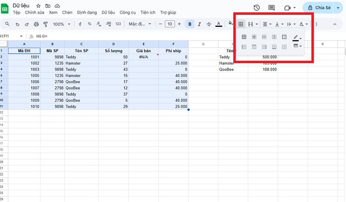Viewport: 346px width, 202px height.
Task: Open the Chia Sẻ button dropdown arrow
Action: click(x=338, y=8)
